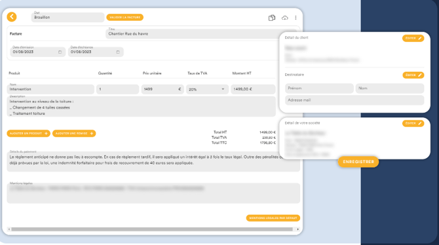
Task: Click the Quantité field
Action: [x=117, y=89]
